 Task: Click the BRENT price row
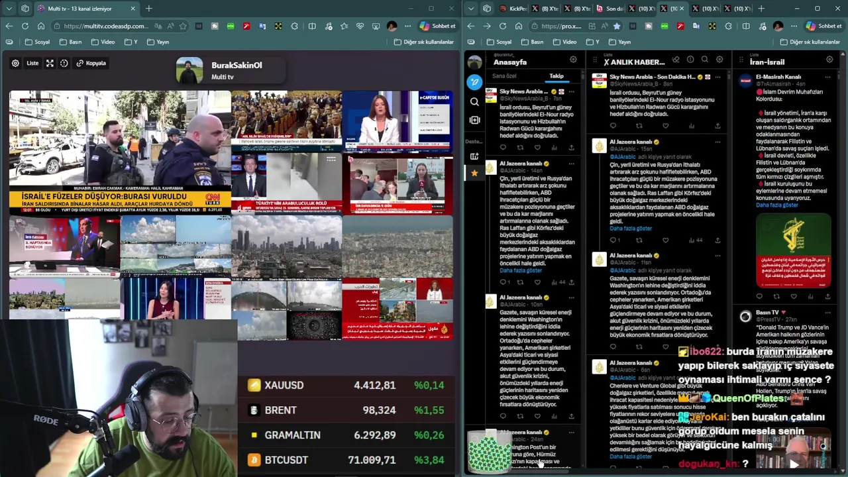click(x=346, y=410)
